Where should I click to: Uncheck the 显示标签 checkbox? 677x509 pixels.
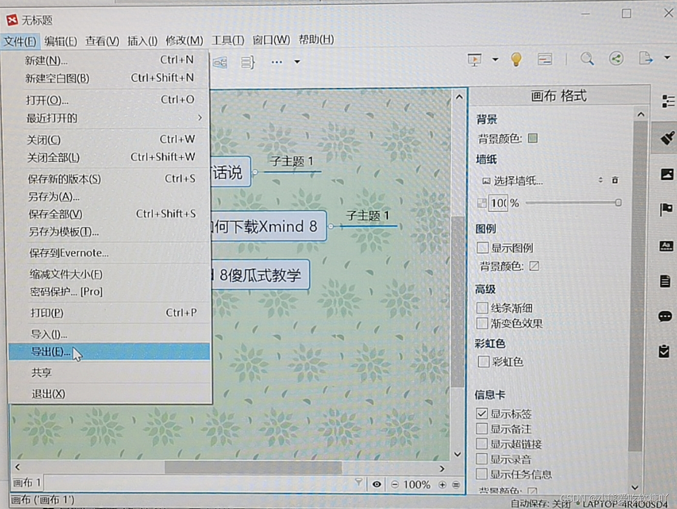coord(482,413)
